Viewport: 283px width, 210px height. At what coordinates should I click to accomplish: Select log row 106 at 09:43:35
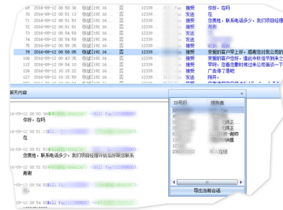click(148, 58)
